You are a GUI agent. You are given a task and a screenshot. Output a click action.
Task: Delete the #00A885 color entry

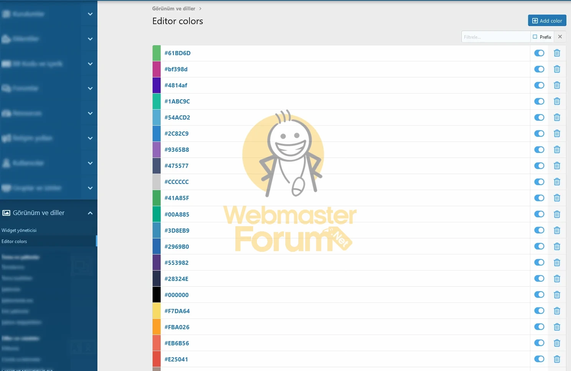557,214
